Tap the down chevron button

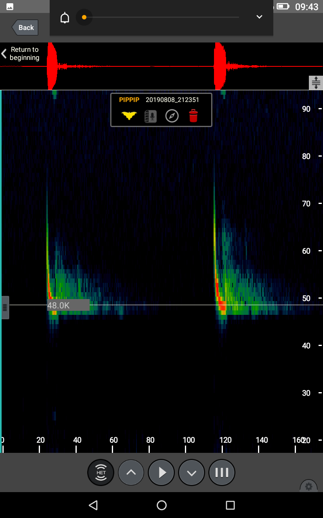(191, 472)
